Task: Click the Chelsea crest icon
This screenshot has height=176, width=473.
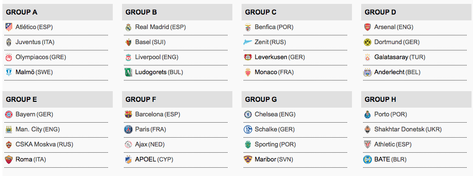Action: coord(247,114)
